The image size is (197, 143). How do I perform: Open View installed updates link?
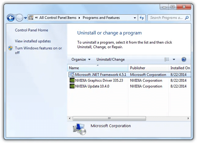click(33, 41)
